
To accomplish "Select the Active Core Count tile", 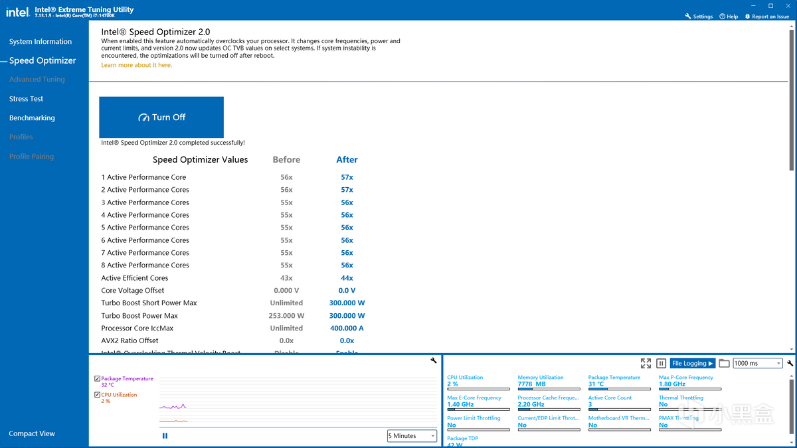I will click(x=620, y=403).
